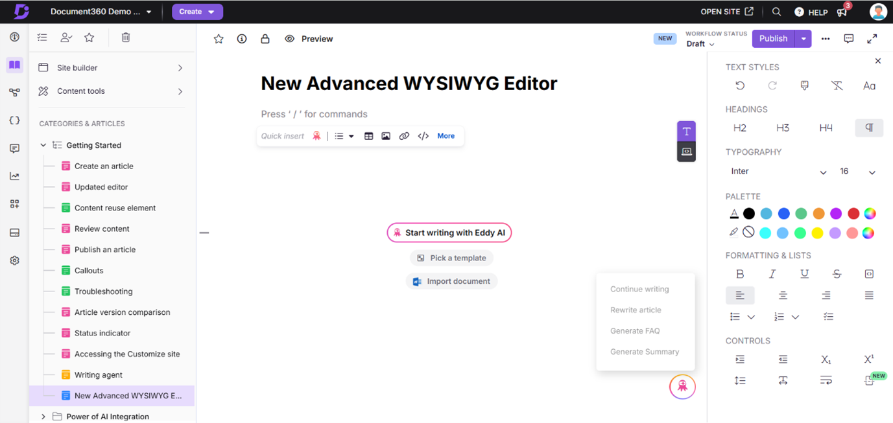
Task: Open the Recycle bin trash icon
Action: pyautogui.click(x=126, y=38)
